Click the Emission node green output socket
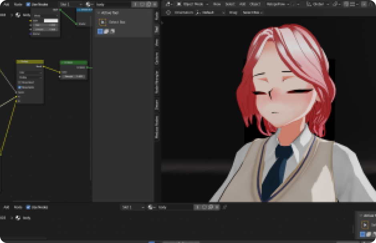376x243 pixels. (x=87, y=68)
